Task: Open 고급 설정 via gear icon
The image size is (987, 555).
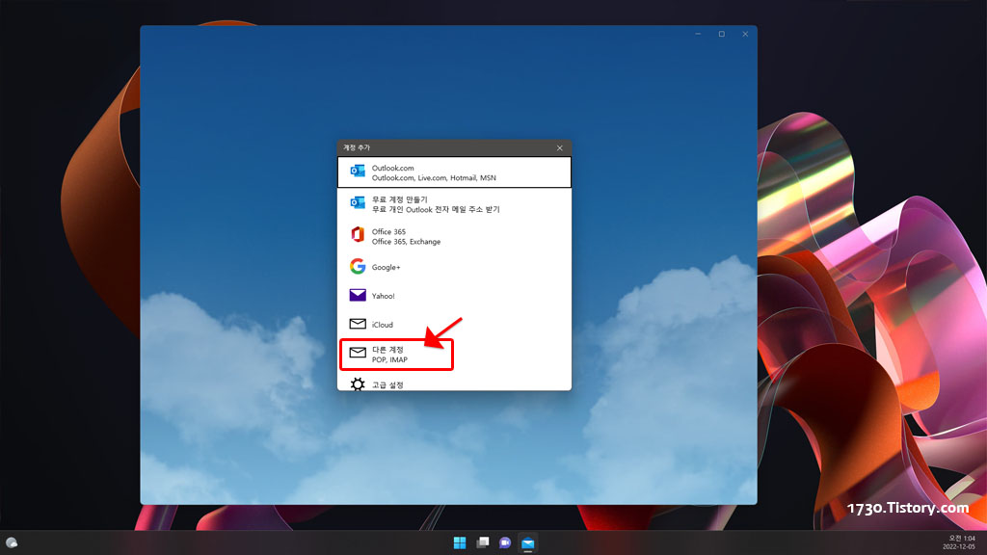Action: pyautogui.click(x=358, y=383)
